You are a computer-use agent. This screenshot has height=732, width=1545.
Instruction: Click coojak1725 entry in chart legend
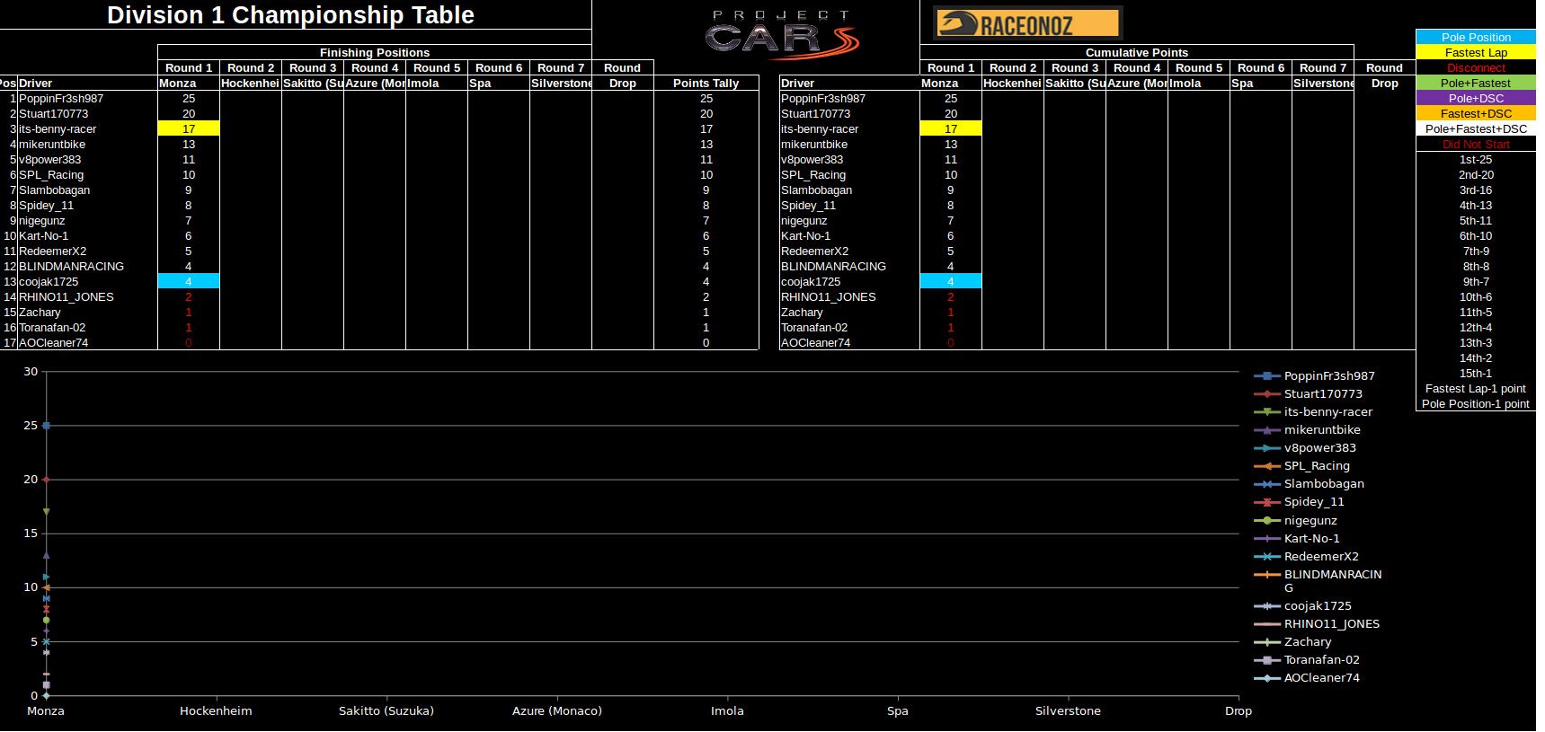(x=1302, y=605)
